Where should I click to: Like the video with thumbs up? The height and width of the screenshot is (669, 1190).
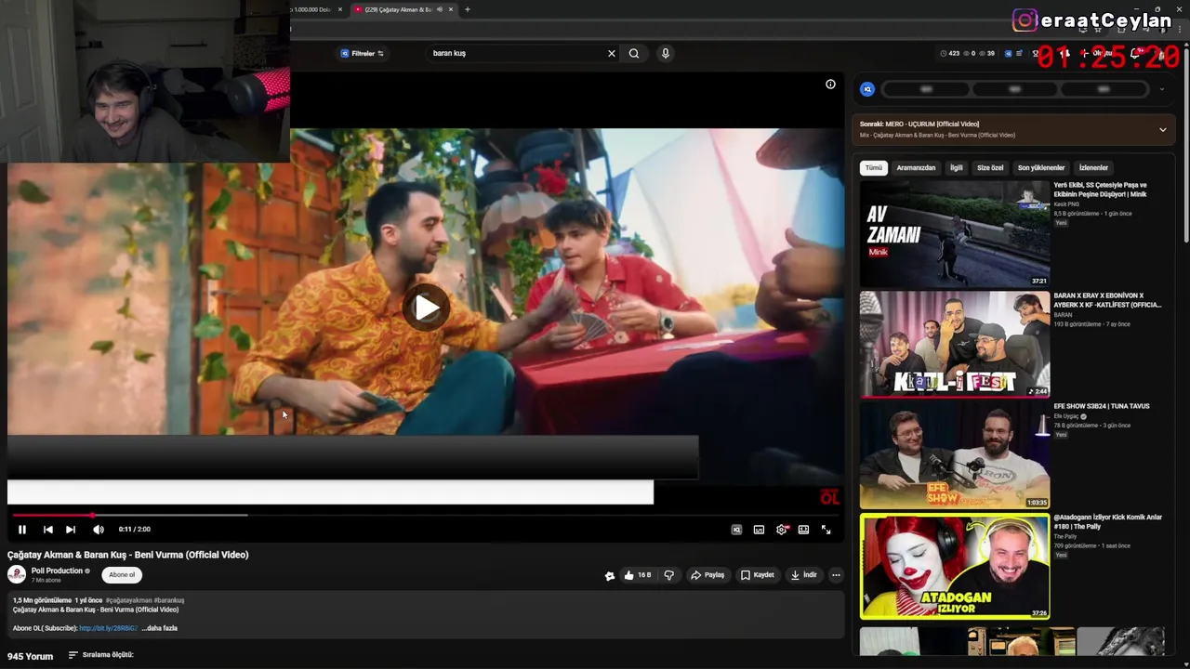tap(638, 575)
